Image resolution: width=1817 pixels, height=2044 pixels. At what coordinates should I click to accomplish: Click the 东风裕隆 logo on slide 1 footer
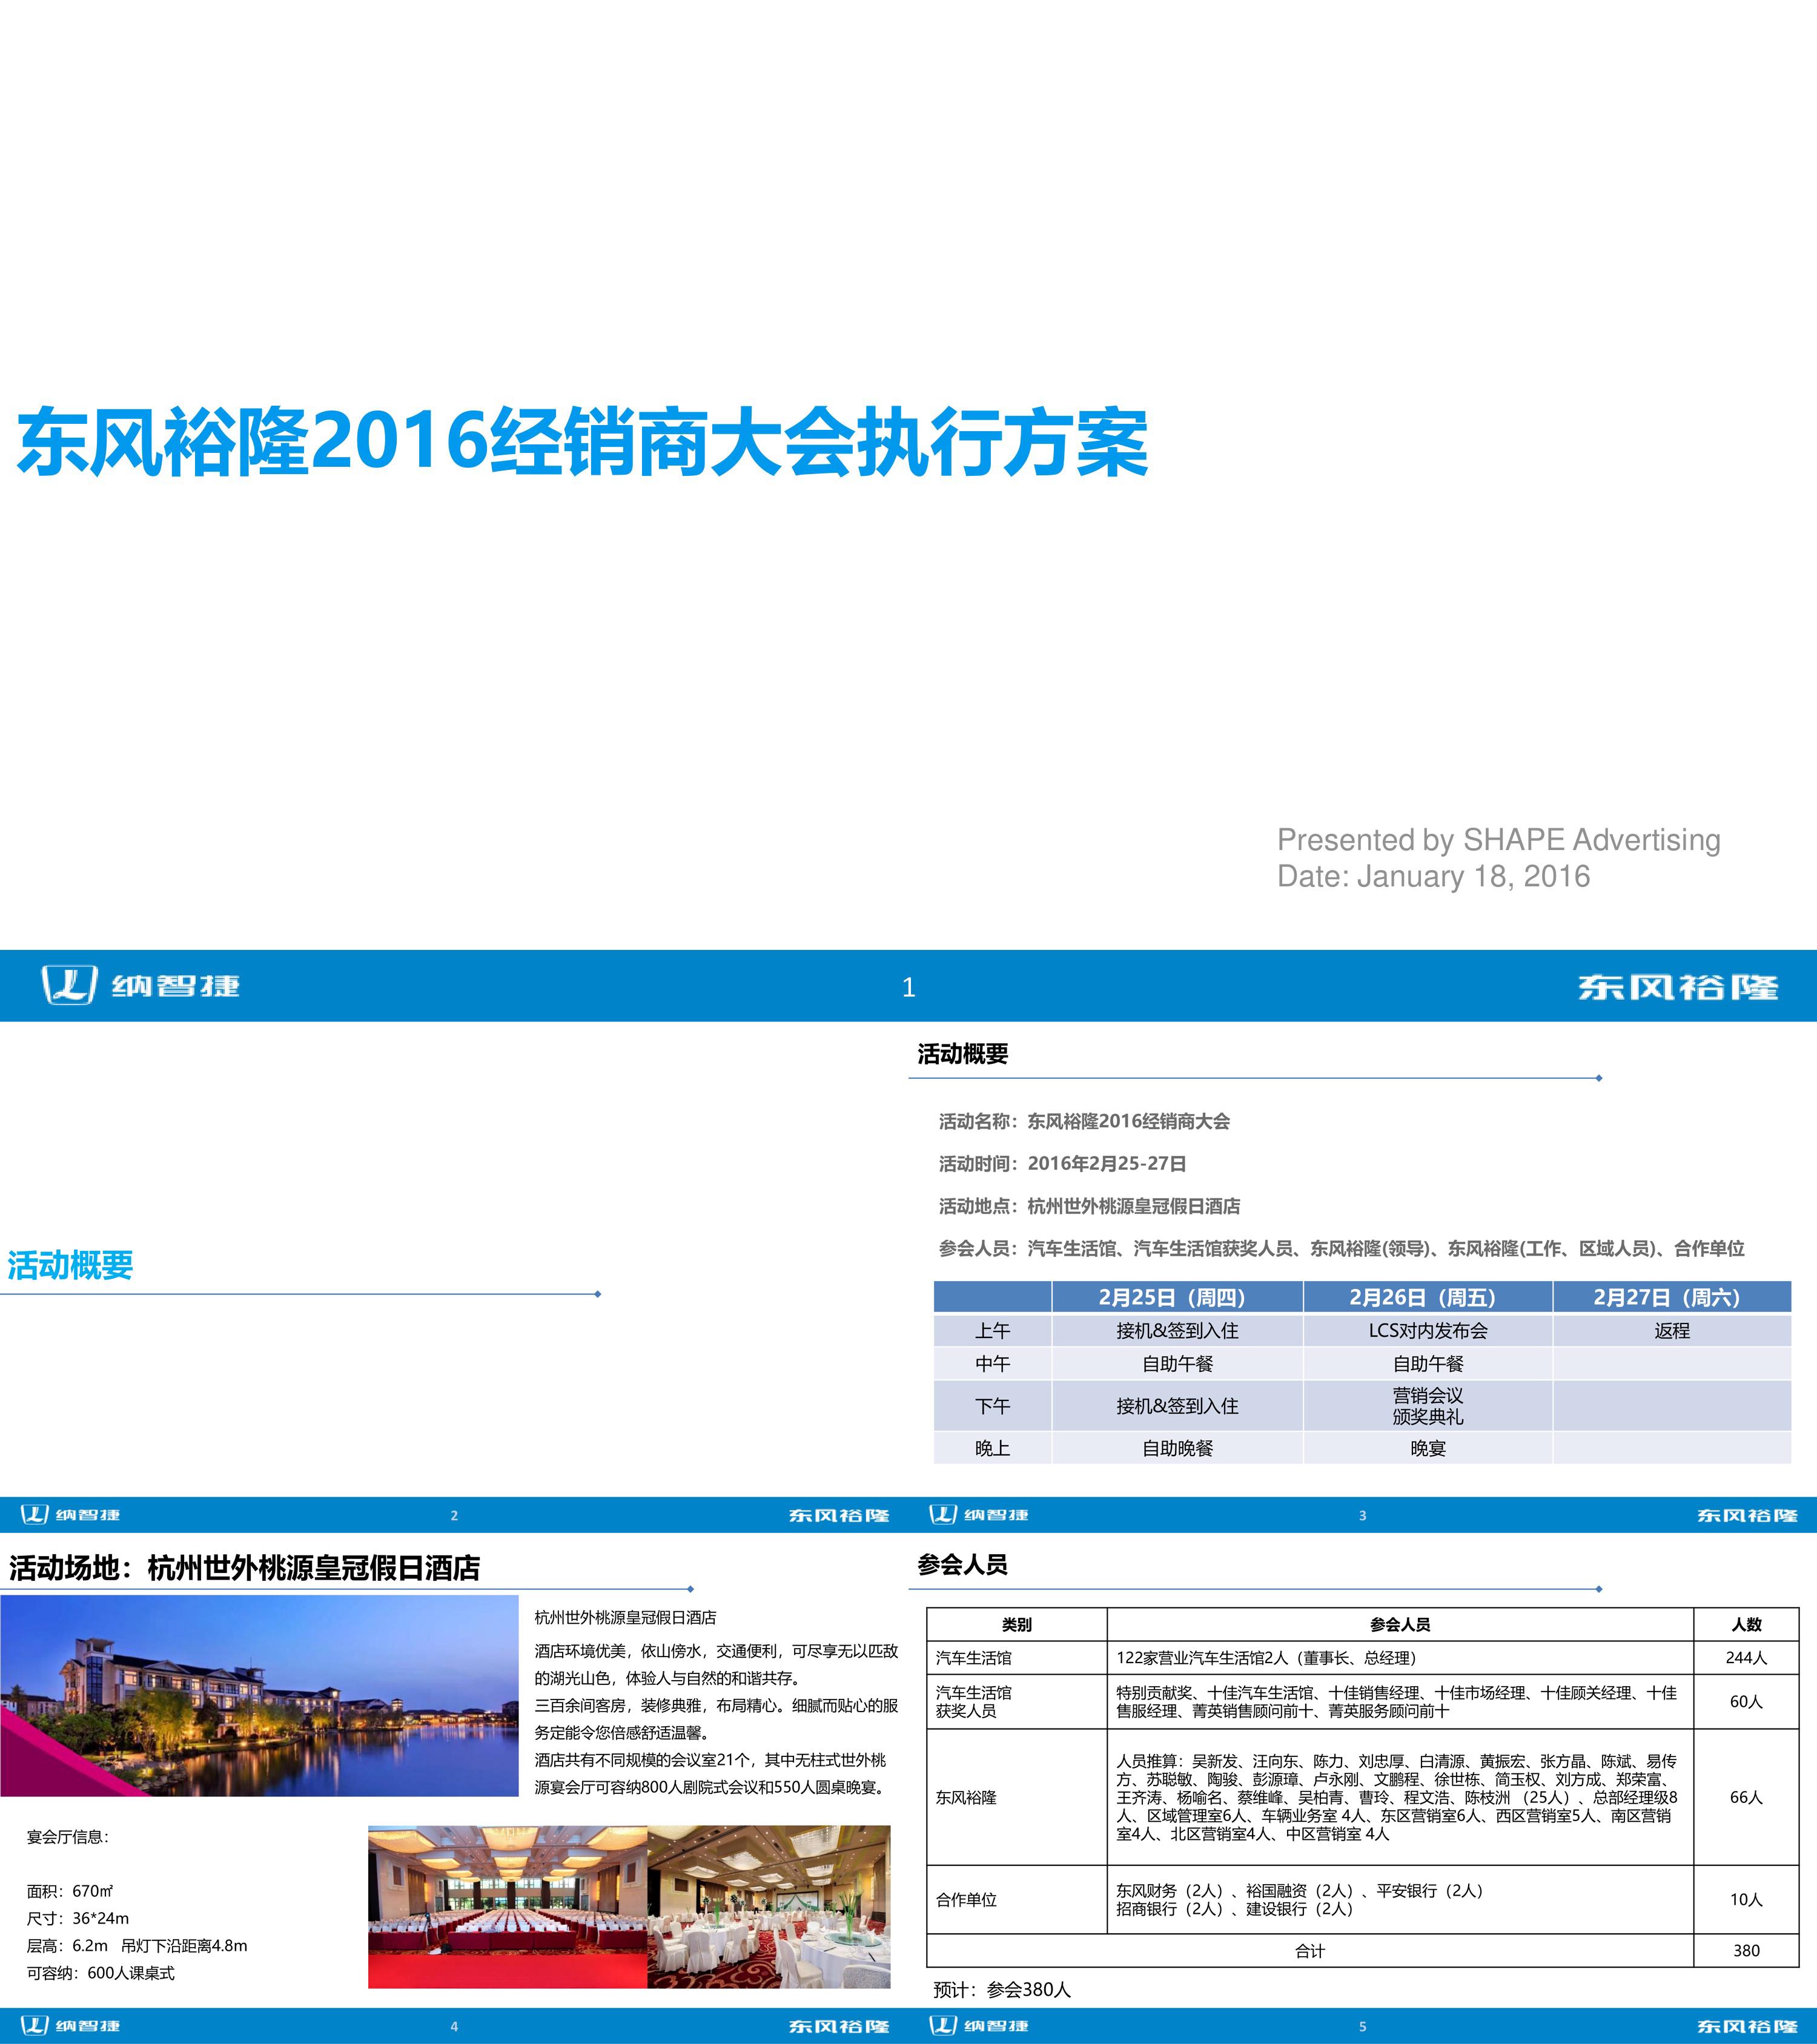tap(1678, 987)
